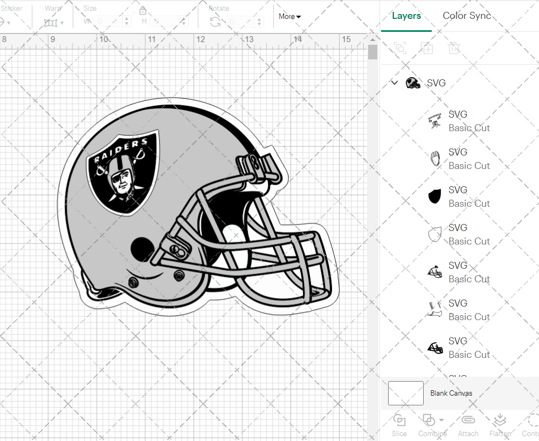Click the Attach tool icon

coord(468,420)
